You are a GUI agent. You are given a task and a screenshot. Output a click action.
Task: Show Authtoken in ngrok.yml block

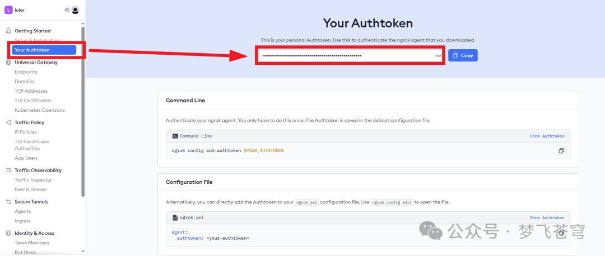[547, 218]
